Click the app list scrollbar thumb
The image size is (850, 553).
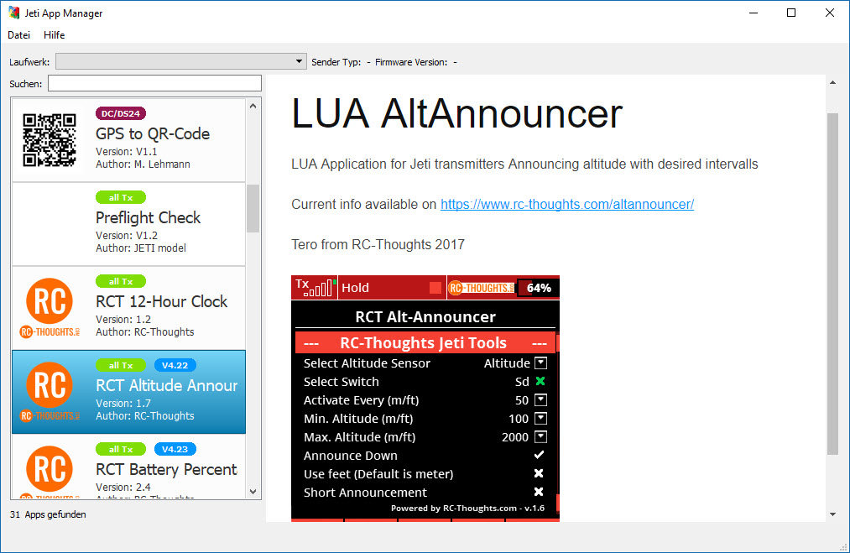(x=253, y=208)
